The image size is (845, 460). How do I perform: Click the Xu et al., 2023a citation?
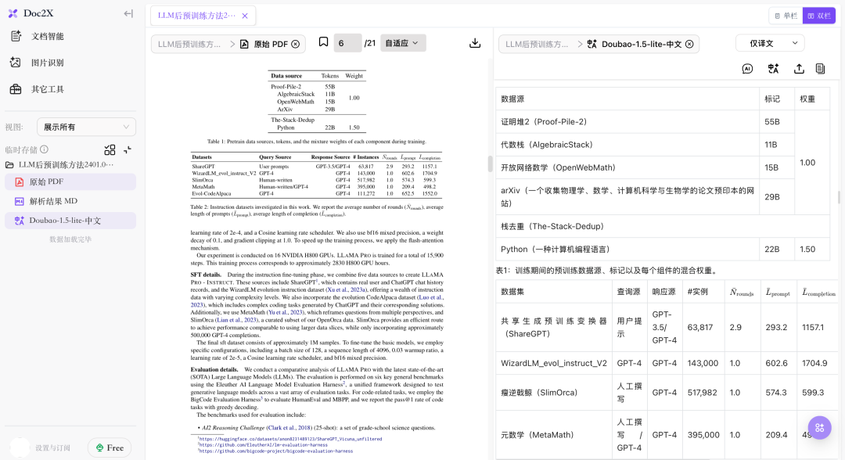[x=347, y=289]
